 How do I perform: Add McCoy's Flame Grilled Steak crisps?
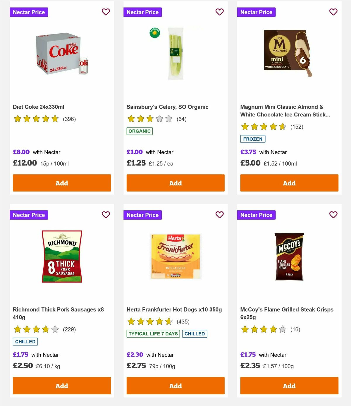(289, 386)
